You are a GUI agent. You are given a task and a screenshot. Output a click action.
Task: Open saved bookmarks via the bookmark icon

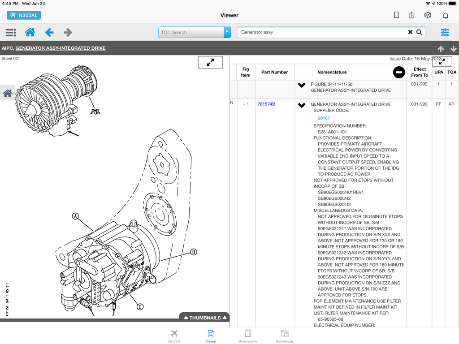(x=396, y=15)
